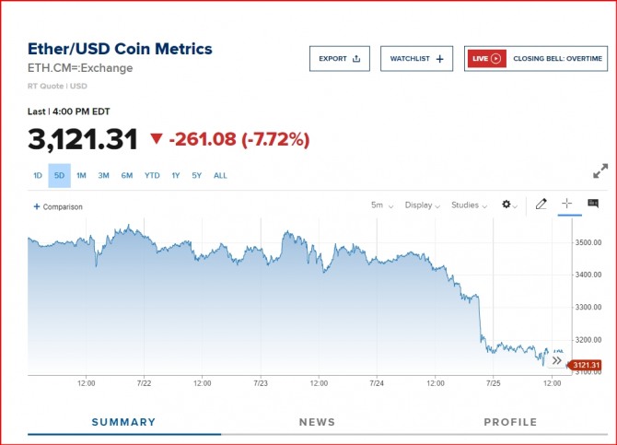Toggle the chart info tooltip icon
Screen dimensions: 617x445
593,204
